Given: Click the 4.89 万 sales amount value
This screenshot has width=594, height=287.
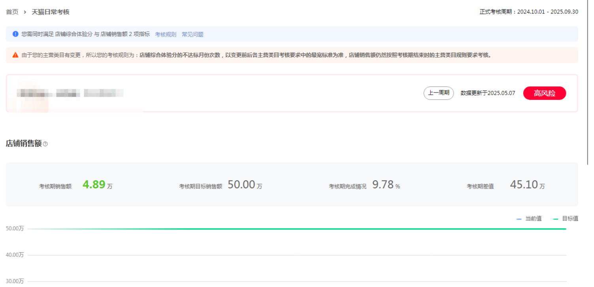Looking at the screenshot, I should 94,185.
